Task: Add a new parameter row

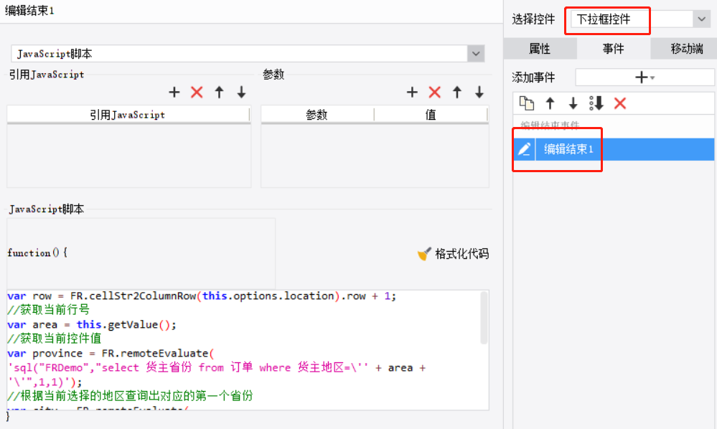Action: 412,93
